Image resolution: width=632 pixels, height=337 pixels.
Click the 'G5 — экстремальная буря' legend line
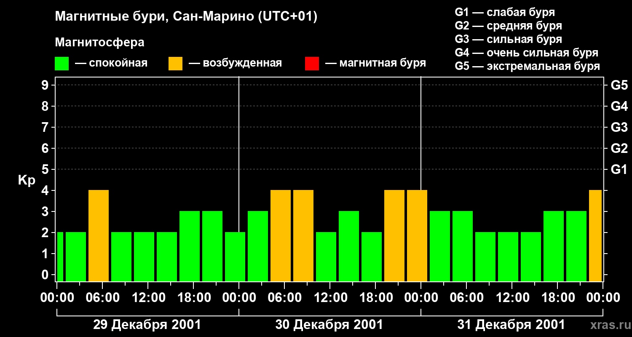click(527, 67)
